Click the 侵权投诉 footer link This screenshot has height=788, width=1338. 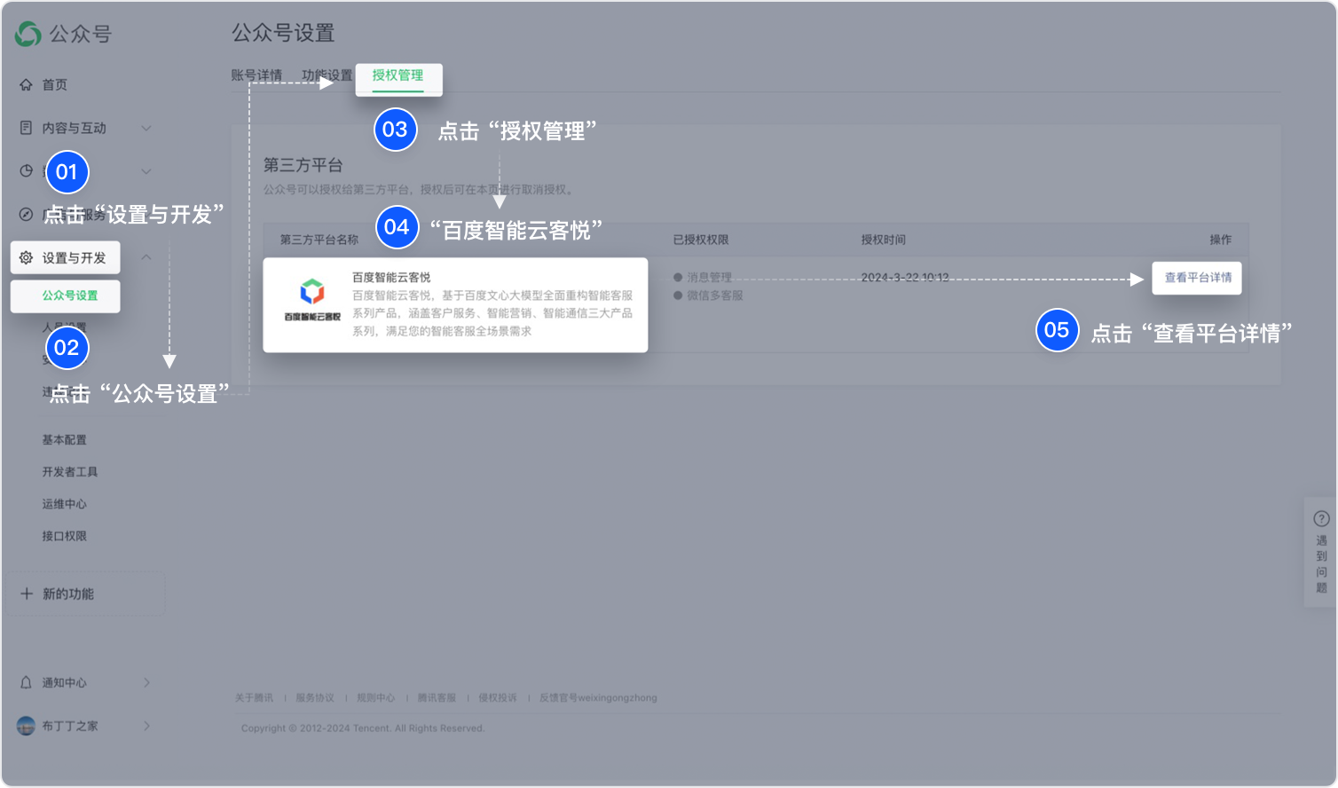pos(498,698)
